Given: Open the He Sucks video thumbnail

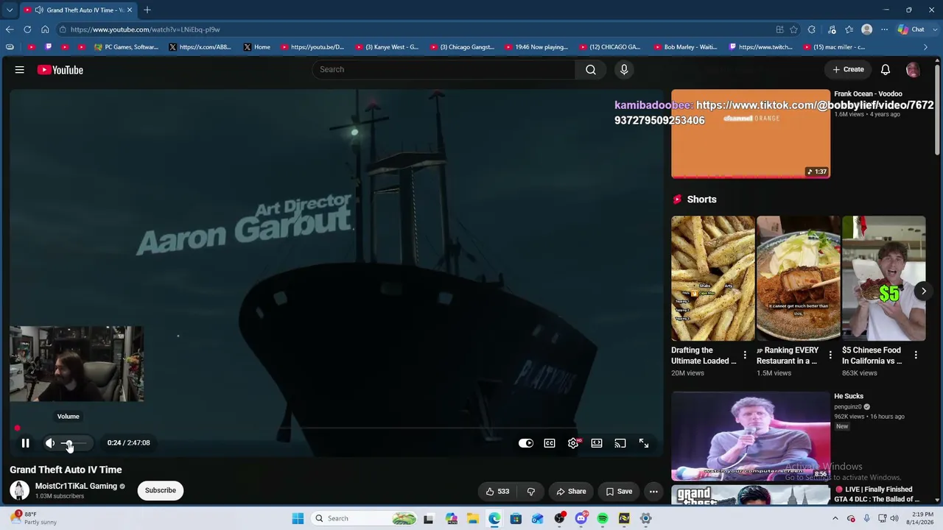Looking at the screenshot, I should point(751,437).
